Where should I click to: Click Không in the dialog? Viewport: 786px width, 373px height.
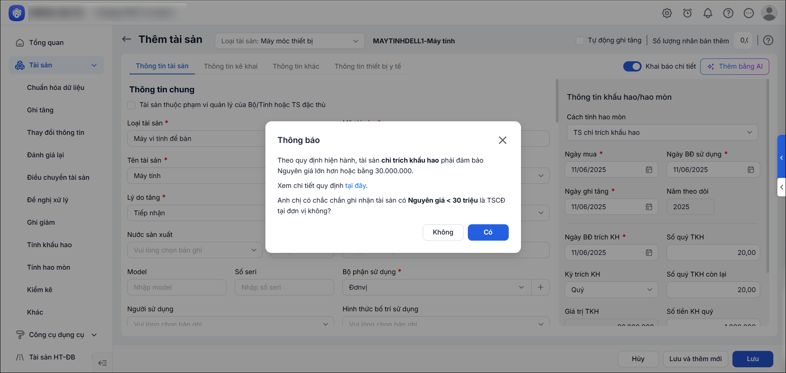tap(443, 232)
